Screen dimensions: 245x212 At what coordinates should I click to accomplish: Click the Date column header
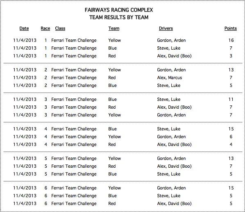tap(24, 28)
